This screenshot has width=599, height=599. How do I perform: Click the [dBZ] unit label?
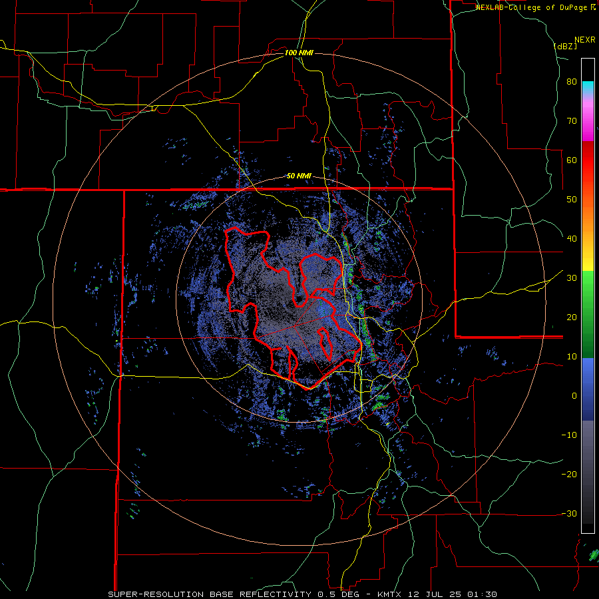[565, 47]
